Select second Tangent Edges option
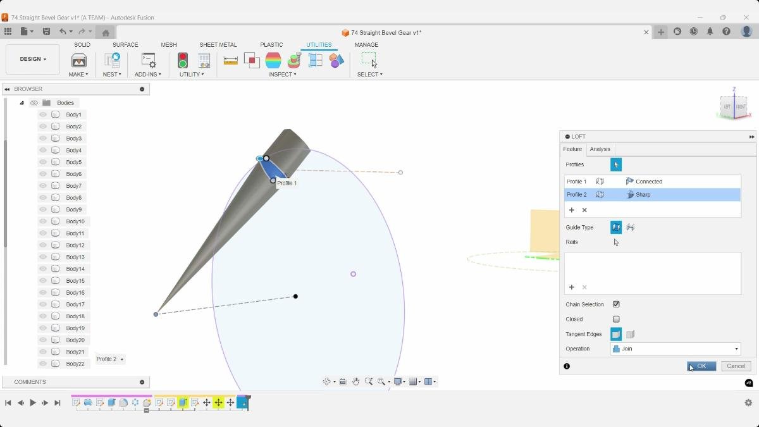 pyautogui.click(x=630, y=334)
